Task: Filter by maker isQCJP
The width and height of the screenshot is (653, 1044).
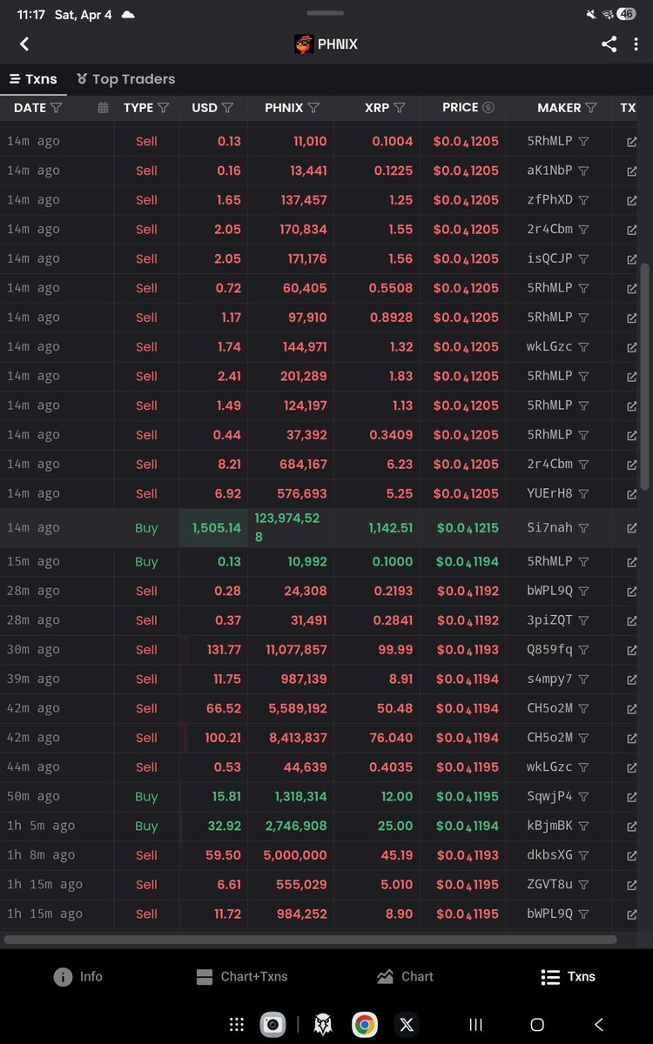Action: (583, 258)
